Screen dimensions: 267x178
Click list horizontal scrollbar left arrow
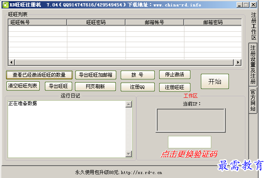11,63
